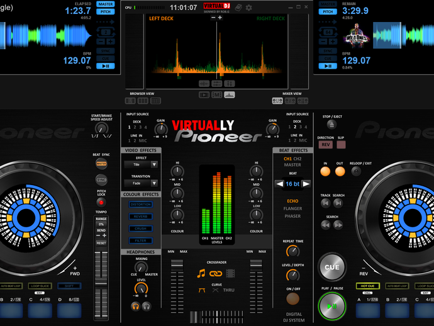Toggle the SYNC round button on left deck
The width and height of the screenshot is (434, 326).
pyautogui.click(x=101, y=180)
